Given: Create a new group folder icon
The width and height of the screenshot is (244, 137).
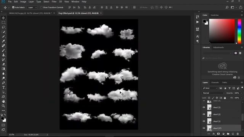Looking at the screenshot, I should click(x=228, y=134).
